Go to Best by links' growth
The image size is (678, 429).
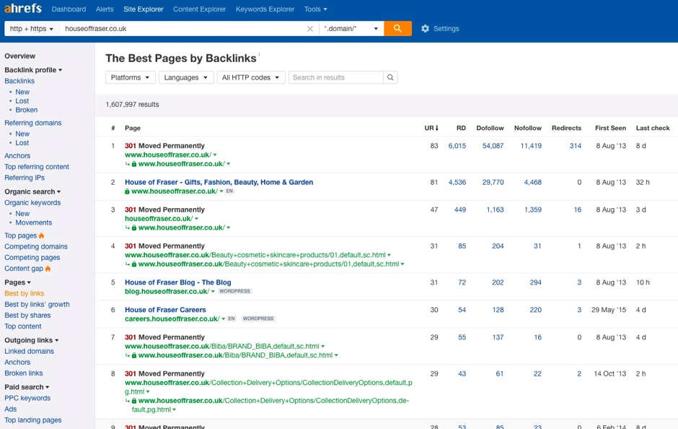[x=37, y=304]
